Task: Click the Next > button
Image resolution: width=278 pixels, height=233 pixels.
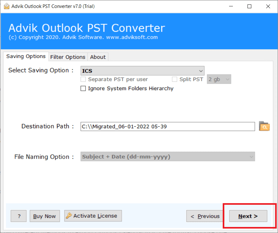Action: (248, 216)
